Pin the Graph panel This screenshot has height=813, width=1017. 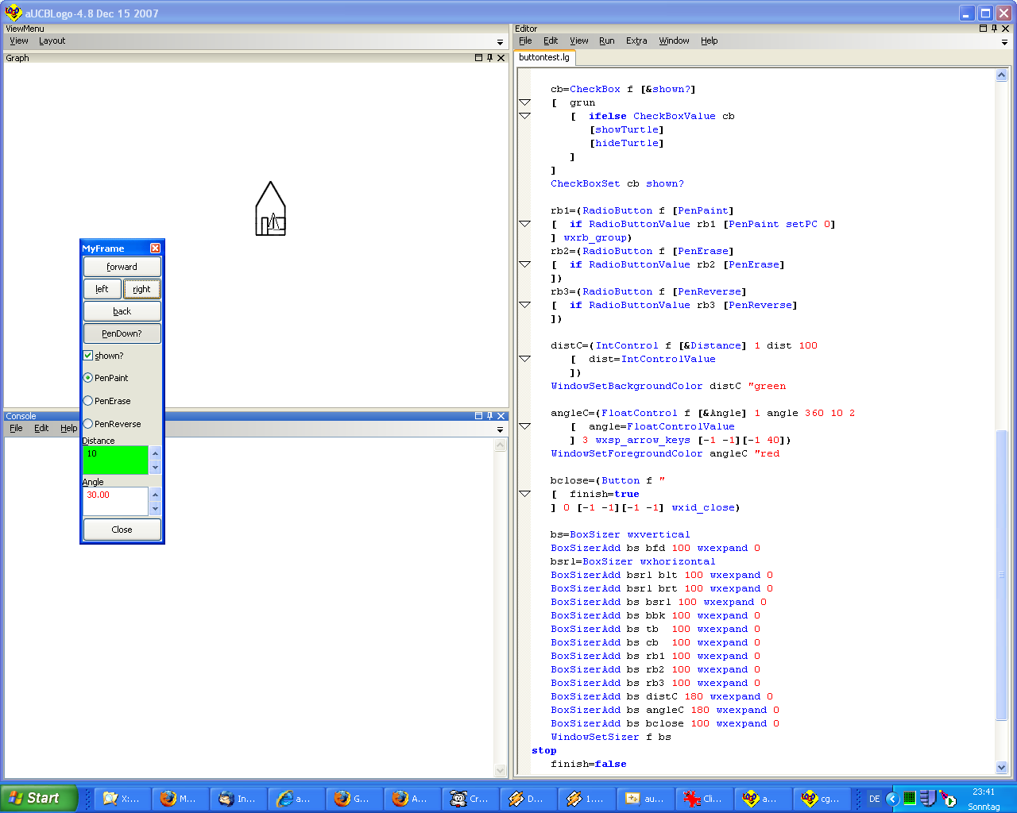pyautogui.click(x=489, y=58)
